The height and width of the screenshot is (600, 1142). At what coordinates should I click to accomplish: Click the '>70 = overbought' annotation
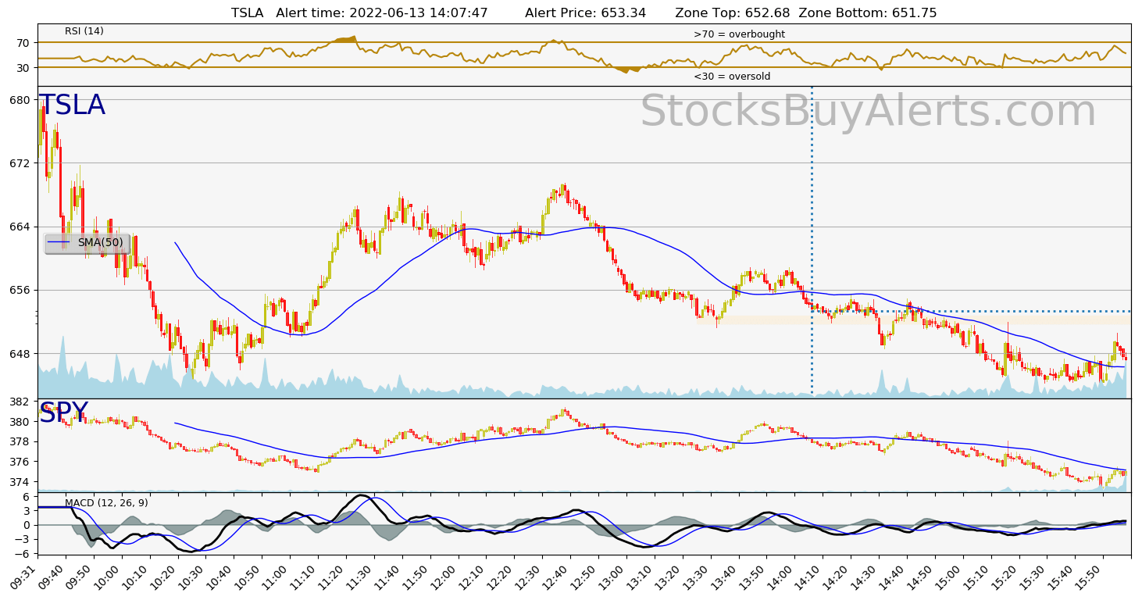point(739,34)
